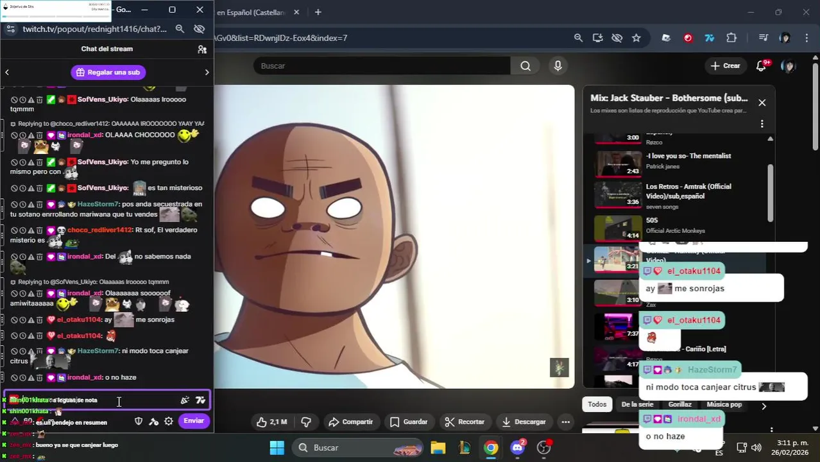Toggle crossed-eye icon in Twitch popout address bar
820x462 pixels.
pyautogui.click(x=200, y=29)
